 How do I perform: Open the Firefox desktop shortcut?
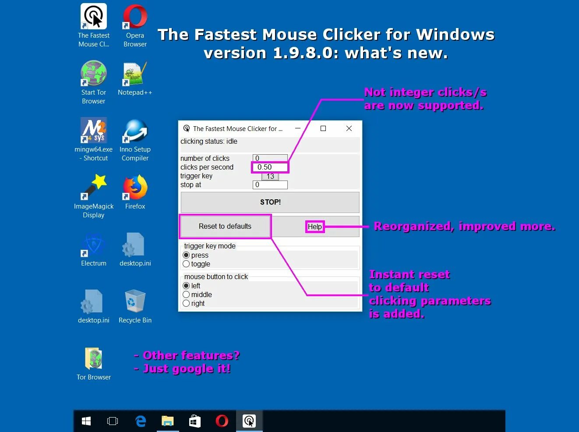coord(135,192)
